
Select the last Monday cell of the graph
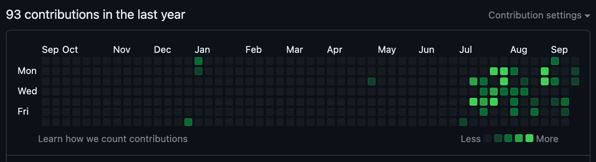(x=575, y=71)
